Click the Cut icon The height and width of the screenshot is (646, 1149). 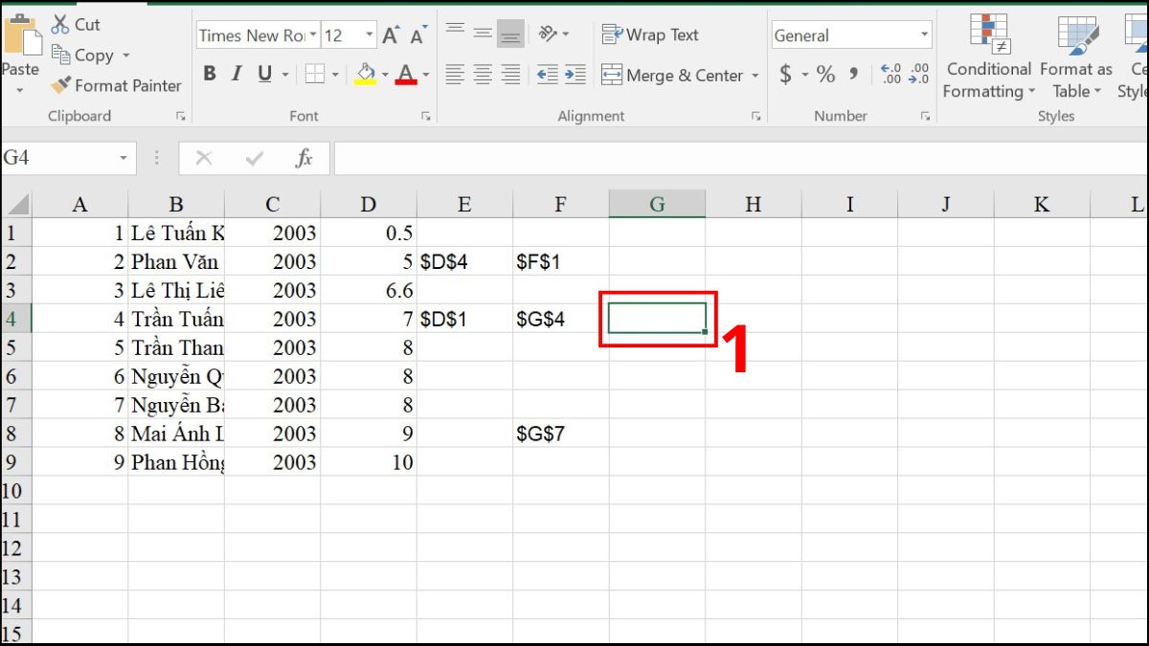(59, 23)
